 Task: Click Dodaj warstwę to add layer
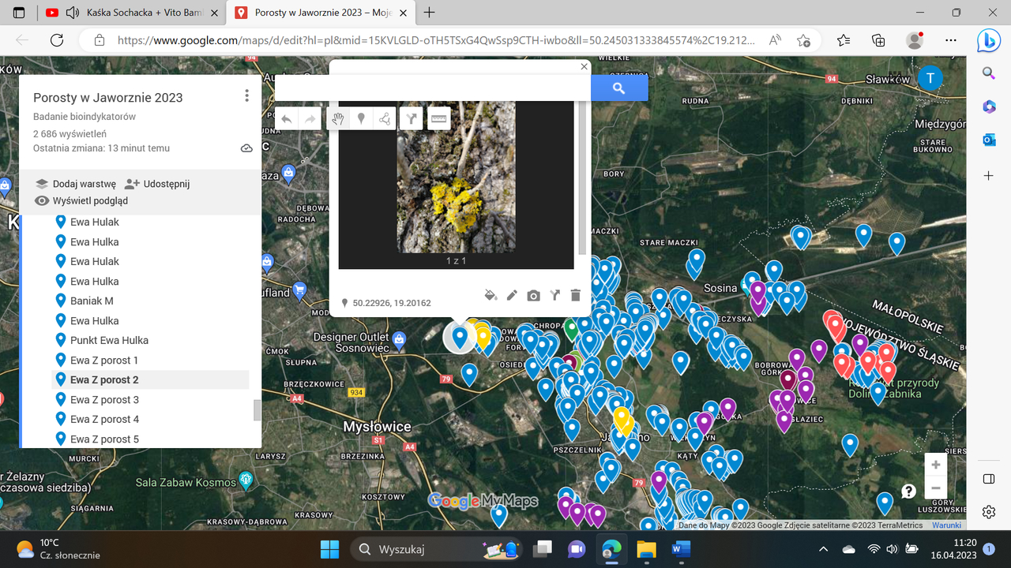[76, 184]
